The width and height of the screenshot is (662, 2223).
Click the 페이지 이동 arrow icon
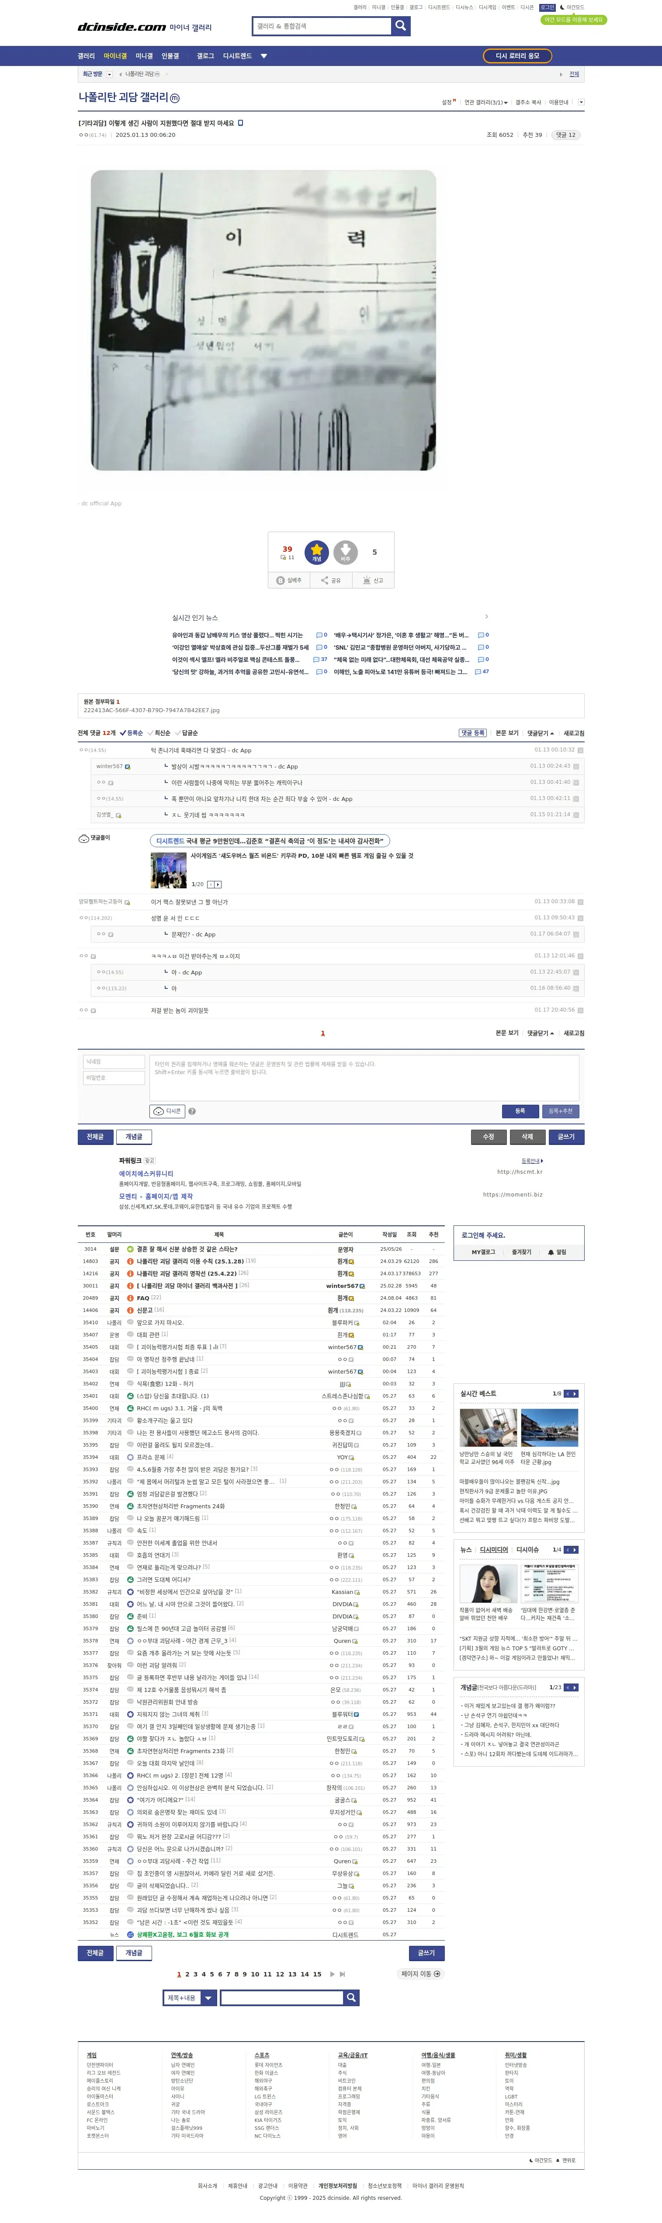[437, 1974]
